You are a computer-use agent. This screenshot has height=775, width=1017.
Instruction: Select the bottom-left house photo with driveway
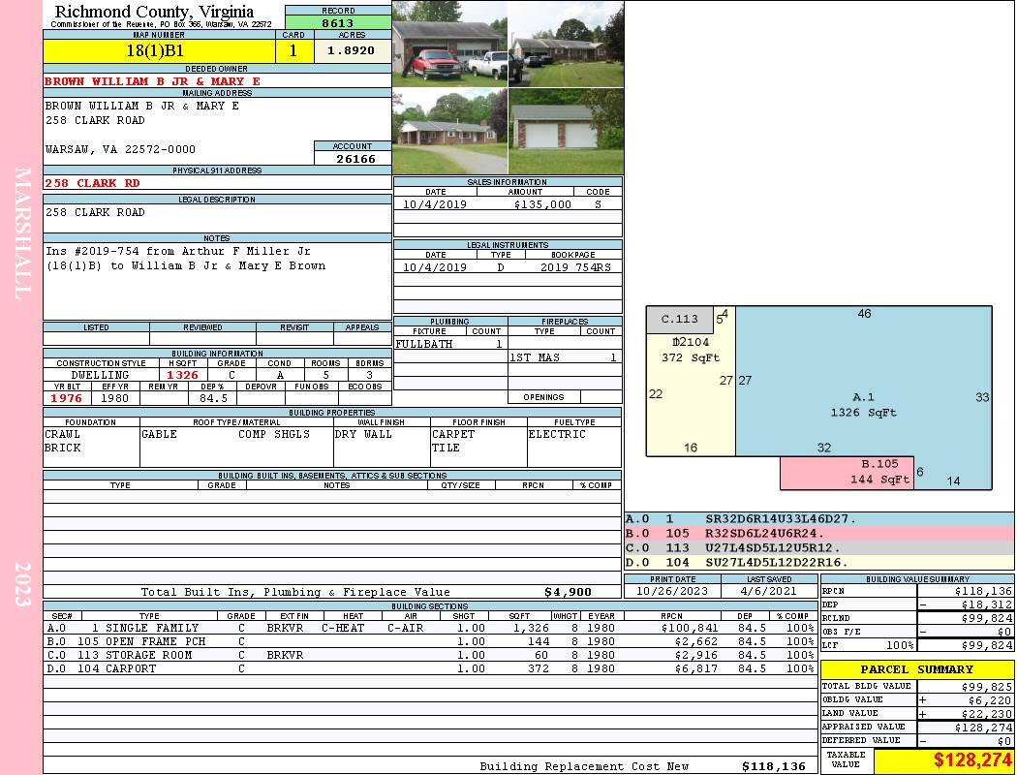click(x=449, y=131)
